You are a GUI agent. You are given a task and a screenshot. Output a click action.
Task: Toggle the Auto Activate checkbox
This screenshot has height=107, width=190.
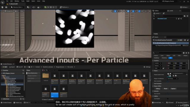[x=168, y=94]
